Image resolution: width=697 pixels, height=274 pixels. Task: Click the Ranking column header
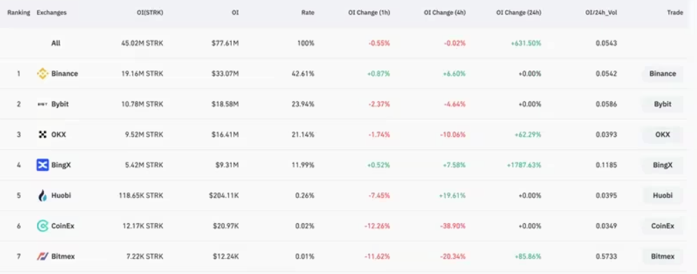point(19,13)
